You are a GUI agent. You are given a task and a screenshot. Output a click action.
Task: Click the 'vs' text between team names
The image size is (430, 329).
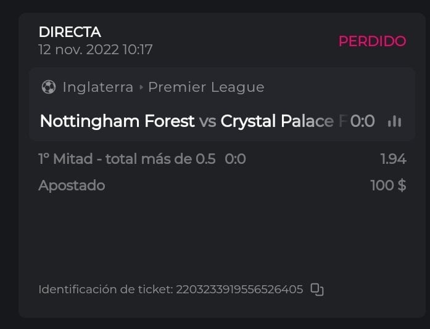coord(208,121)
